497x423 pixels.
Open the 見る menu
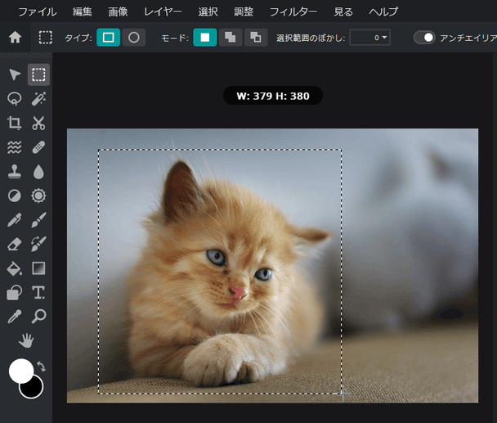[343, 11]
